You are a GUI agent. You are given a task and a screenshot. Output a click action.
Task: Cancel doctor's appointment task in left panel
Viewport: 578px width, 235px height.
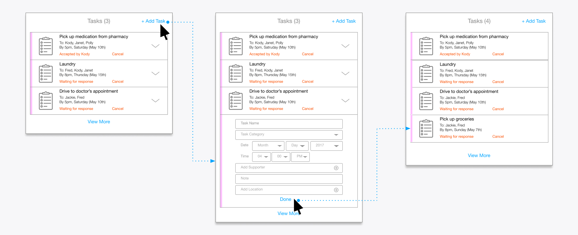pyautogui.click(x=118, y=109)
